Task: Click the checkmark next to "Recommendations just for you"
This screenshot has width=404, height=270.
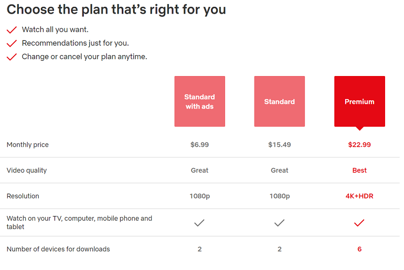Action: coord(12,44)
